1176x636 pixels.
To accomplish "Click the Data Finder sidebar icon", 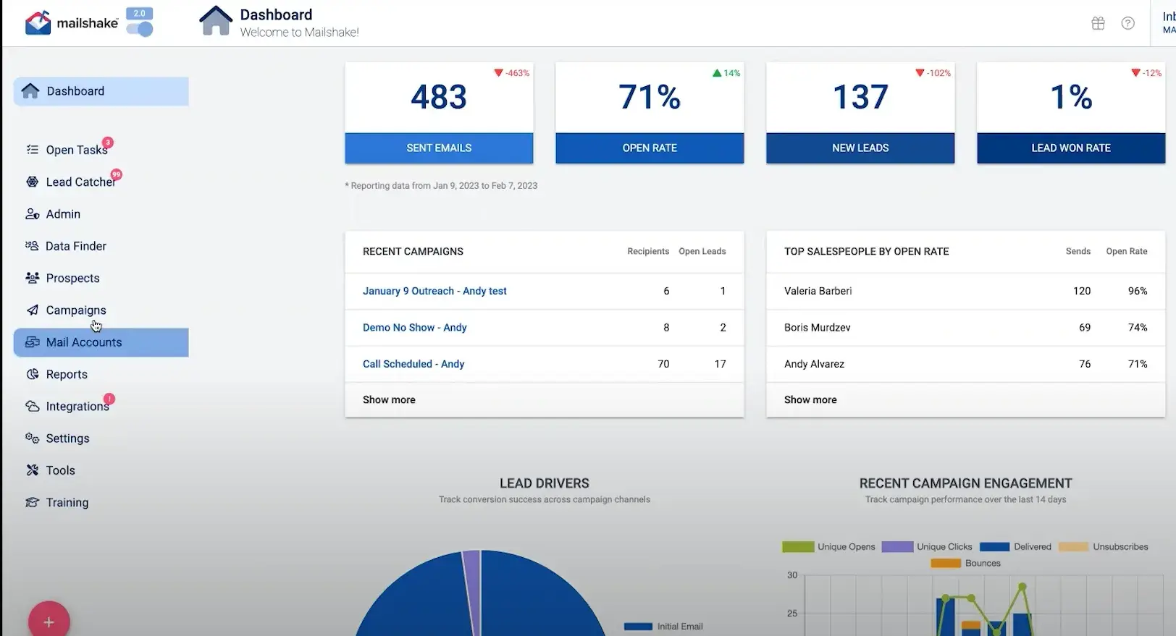I will pyautogui.click(x=32, y=246).
